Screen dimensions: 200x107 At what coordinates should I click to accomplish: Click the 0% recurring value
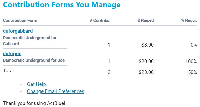[194, 45]
